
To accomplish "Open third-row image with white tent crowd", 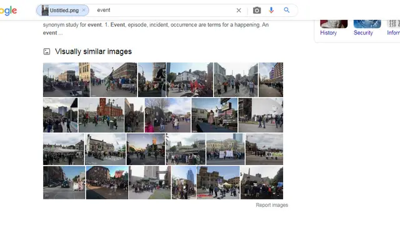I will pos(63,149).
